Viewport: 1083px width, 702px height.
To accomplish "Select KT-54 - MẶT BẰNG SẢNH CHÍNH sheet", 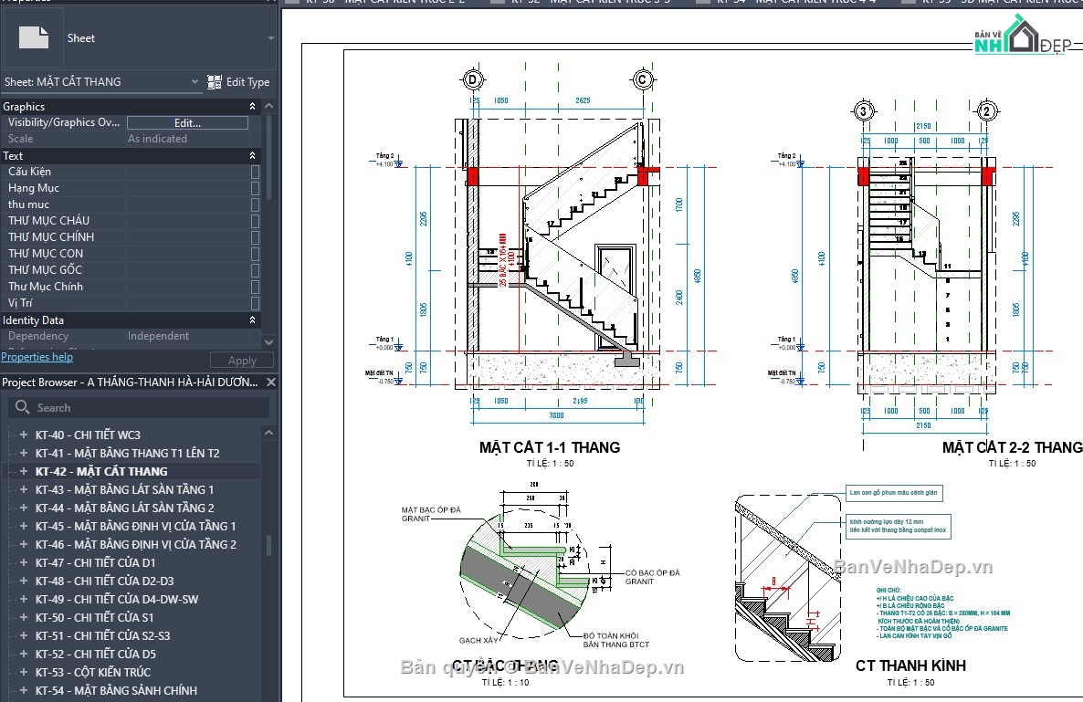I will 116,690.
